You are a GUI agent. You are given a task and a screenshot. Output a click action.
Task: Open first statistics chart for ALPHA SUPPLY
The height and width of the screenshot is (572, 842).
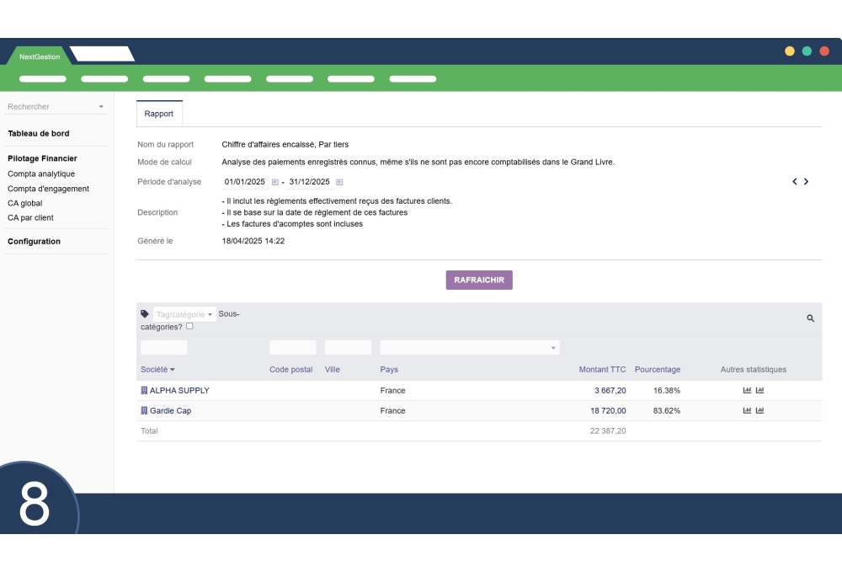(x=747, y=391)
